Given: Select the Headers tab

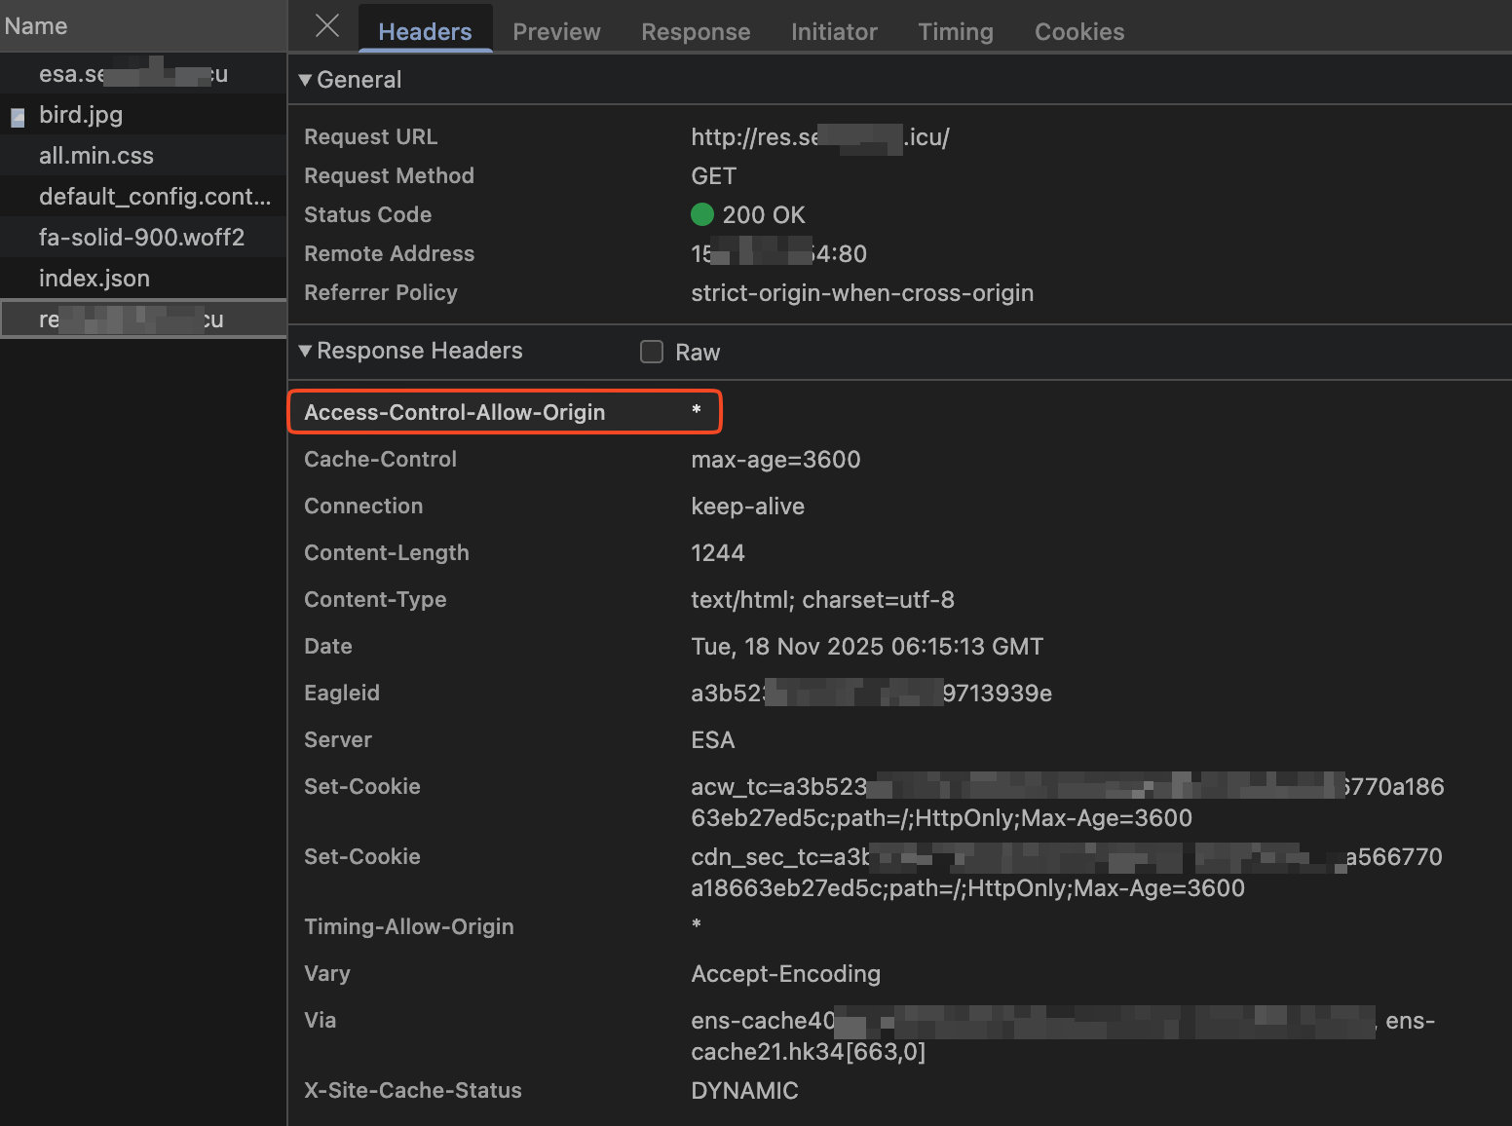Looking at the screenshot, I should 425,32.
